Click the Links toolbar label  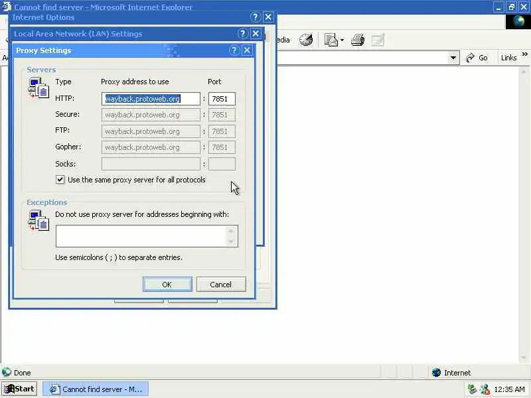click(x=508, y=58)
